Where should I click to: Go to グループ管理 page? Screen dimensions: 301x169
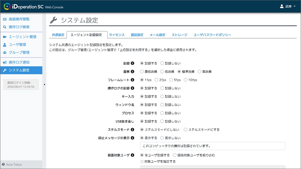(x=19, y=52)
